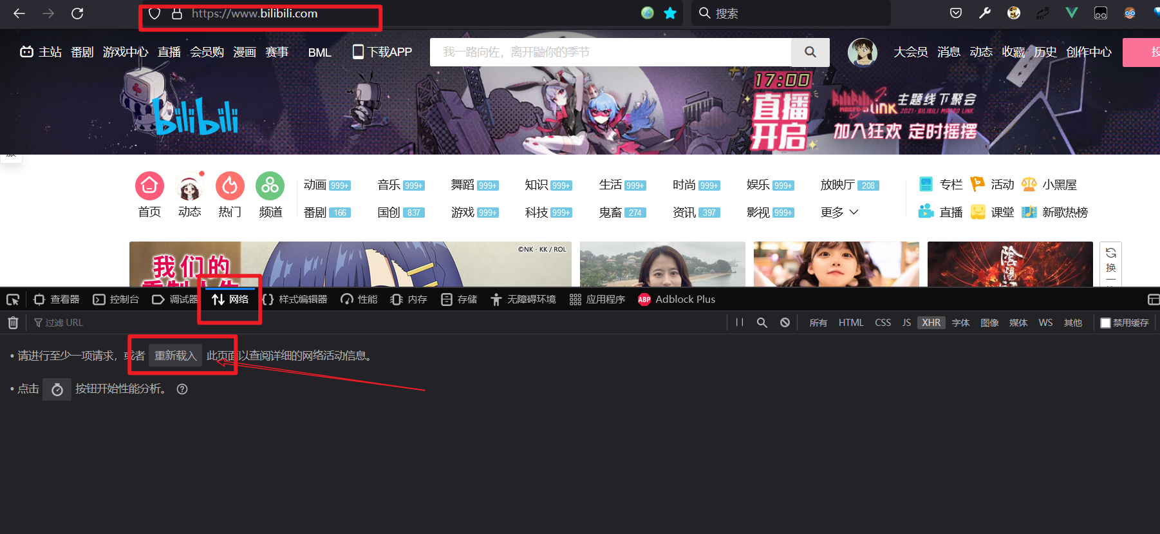Open the 动态 avatar icon
This screenshot has width=1160, height=534.
[x=189, y=187]
